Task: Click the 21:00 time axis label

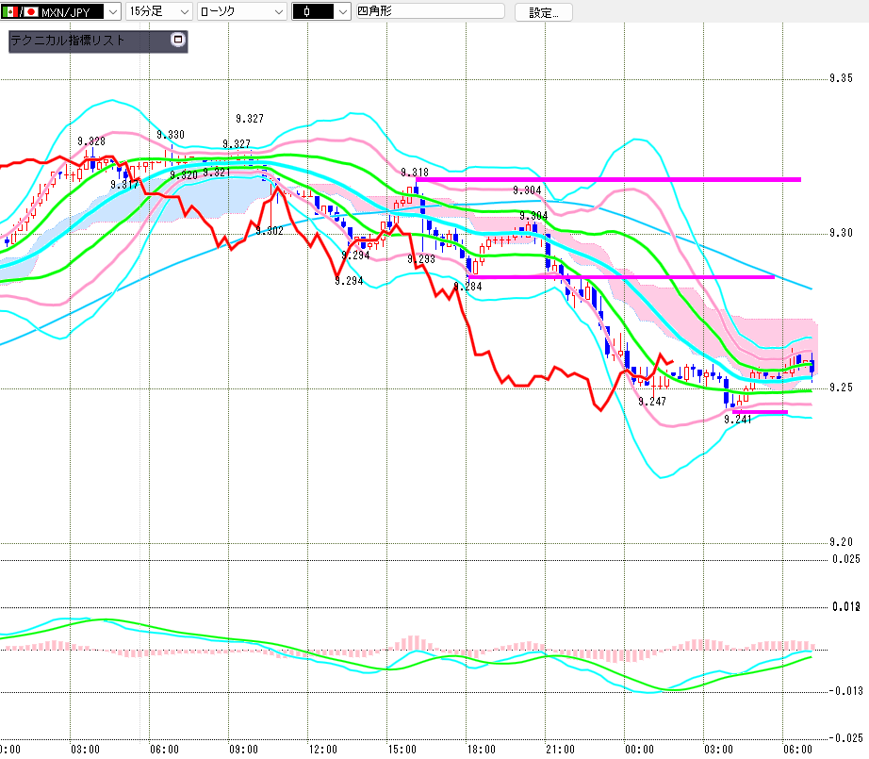Action: (560, 750)
